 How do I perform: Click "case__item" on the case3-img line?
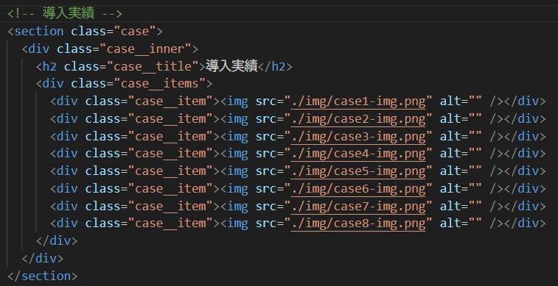pyautogui.click(x=170, y=136)
